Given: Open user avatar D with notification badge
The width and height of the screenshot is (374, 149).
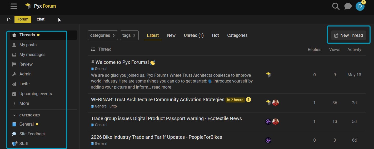Looking at the screenshot, I should [x=360, y=6].
